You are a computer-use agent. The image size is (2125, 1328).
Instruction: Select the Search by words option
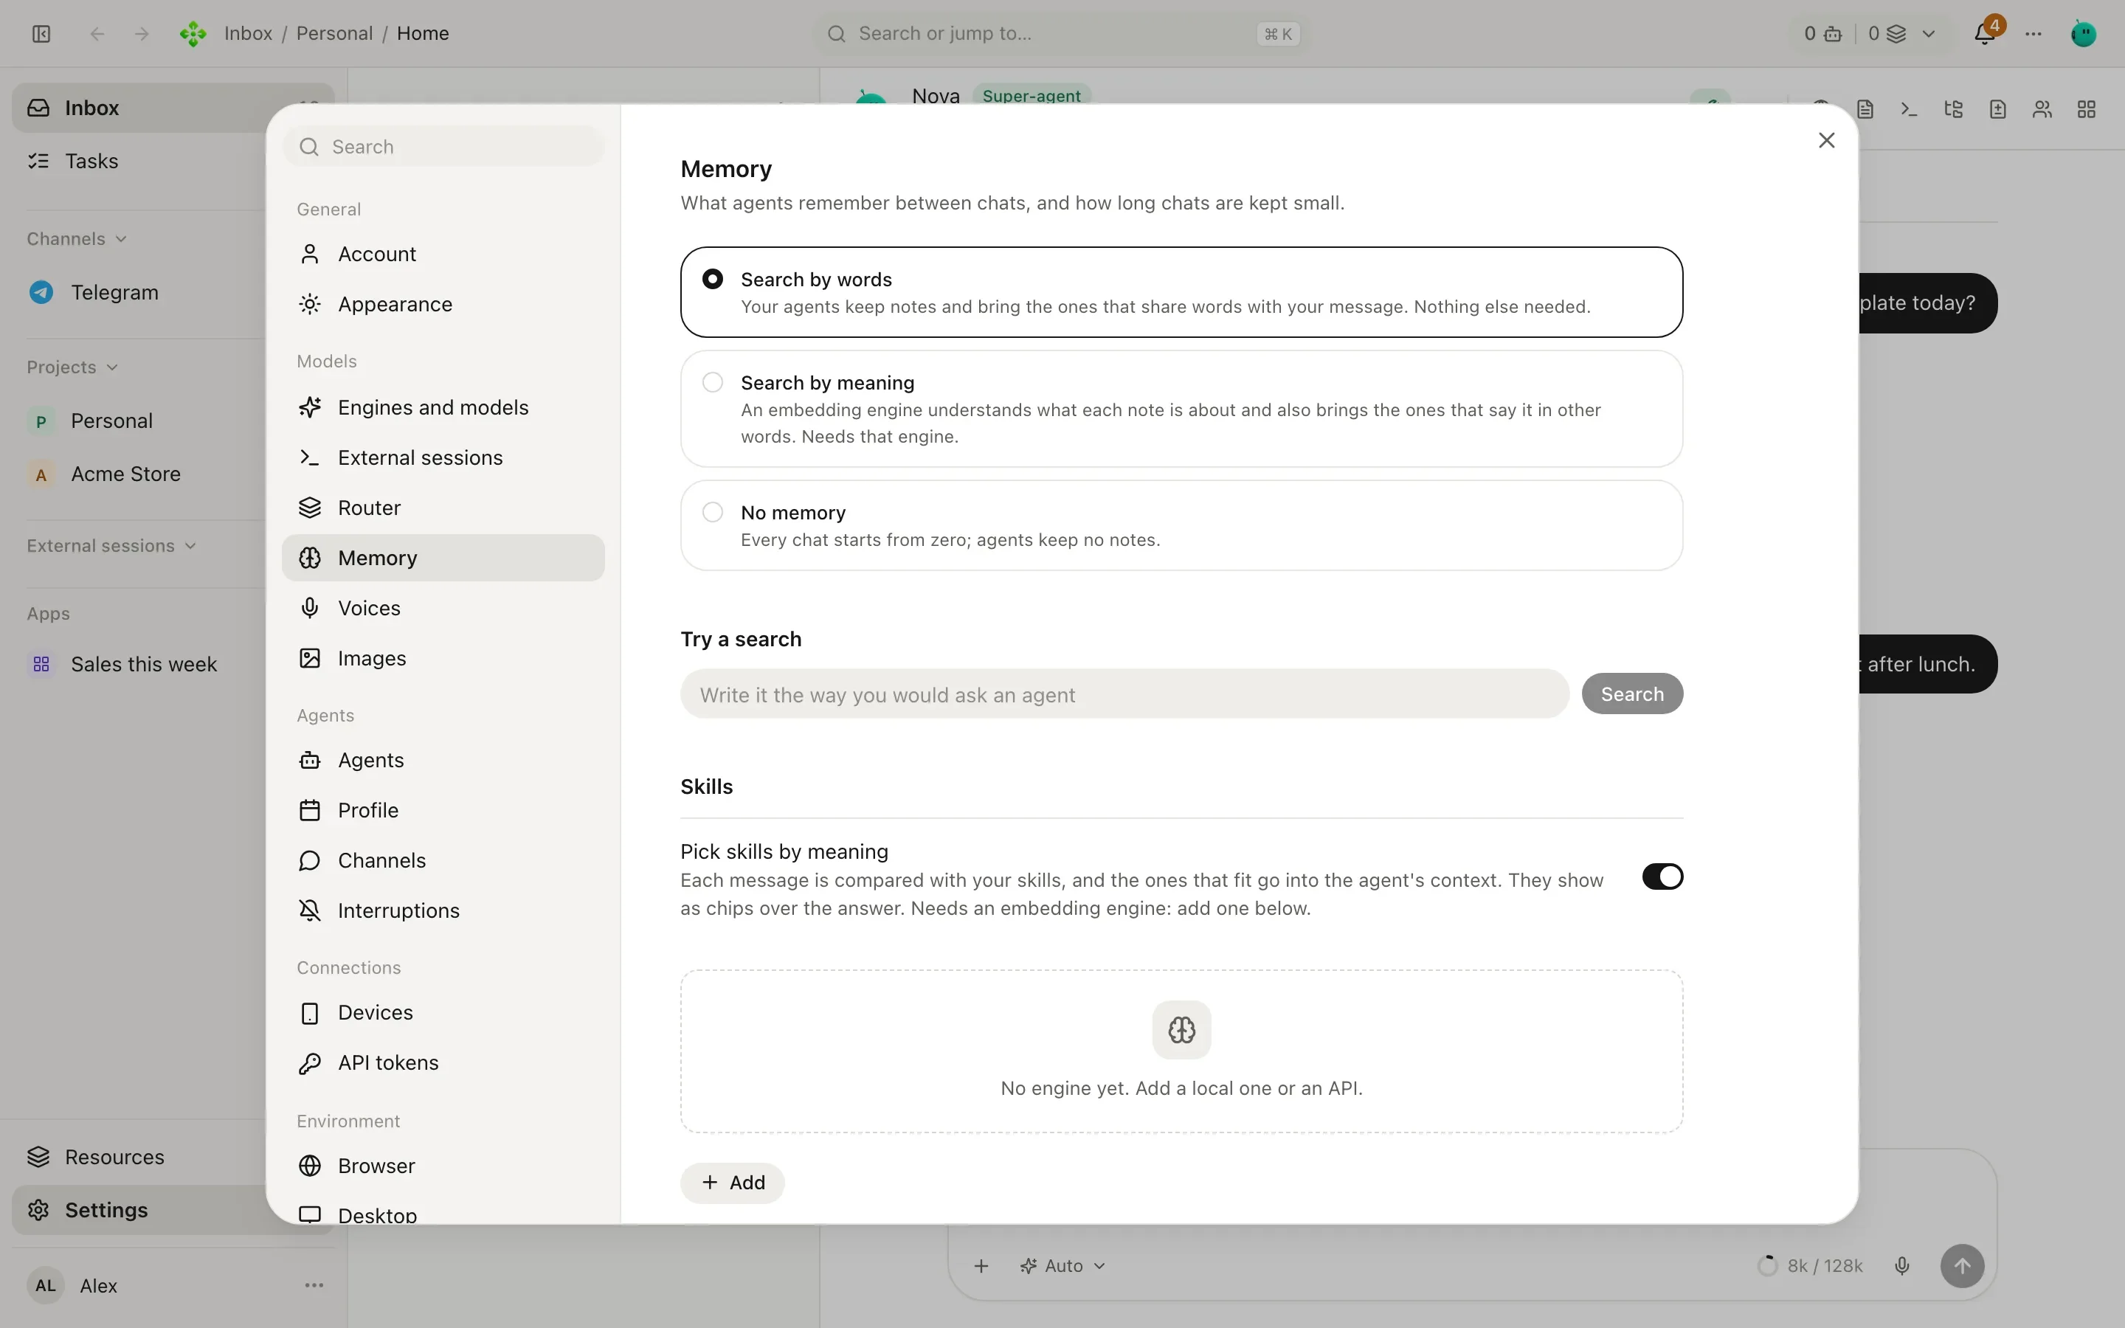click(1181, 291)
